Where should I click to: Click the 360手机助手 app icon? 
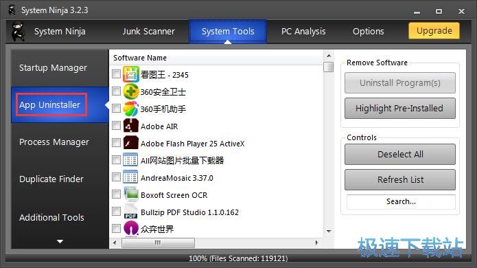tap(131, 109)
